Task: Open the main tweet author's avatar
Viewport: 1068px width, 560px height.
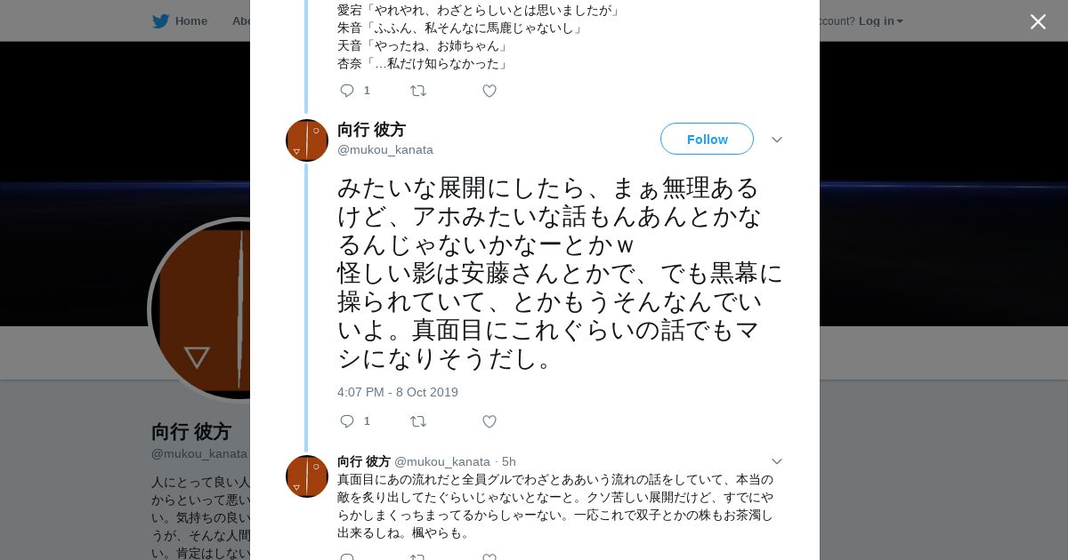Action: pos(307,140)
